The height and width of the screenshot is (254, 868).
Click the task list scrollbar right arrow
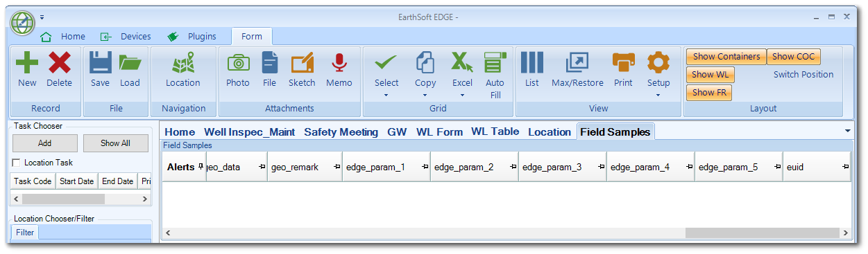pyautogui.click(x=145, y=199)
